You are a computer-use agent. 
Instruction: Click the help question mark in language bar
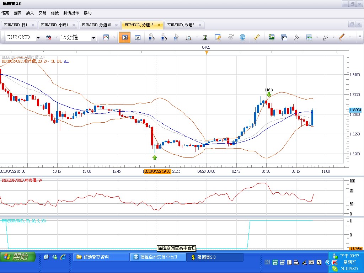pyautogui.click(x=319, y=262)
